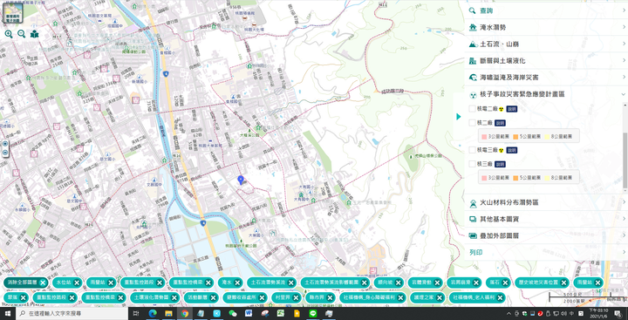Remove the 順向坡 layer chip
This screenshot has width=628, height=320.
click(399, 283)
